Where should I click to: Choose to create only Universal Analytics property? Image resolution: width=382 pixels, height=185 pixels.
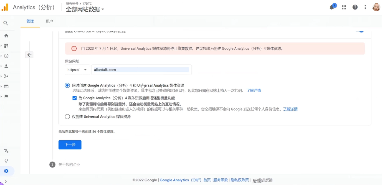click(67, 116)
